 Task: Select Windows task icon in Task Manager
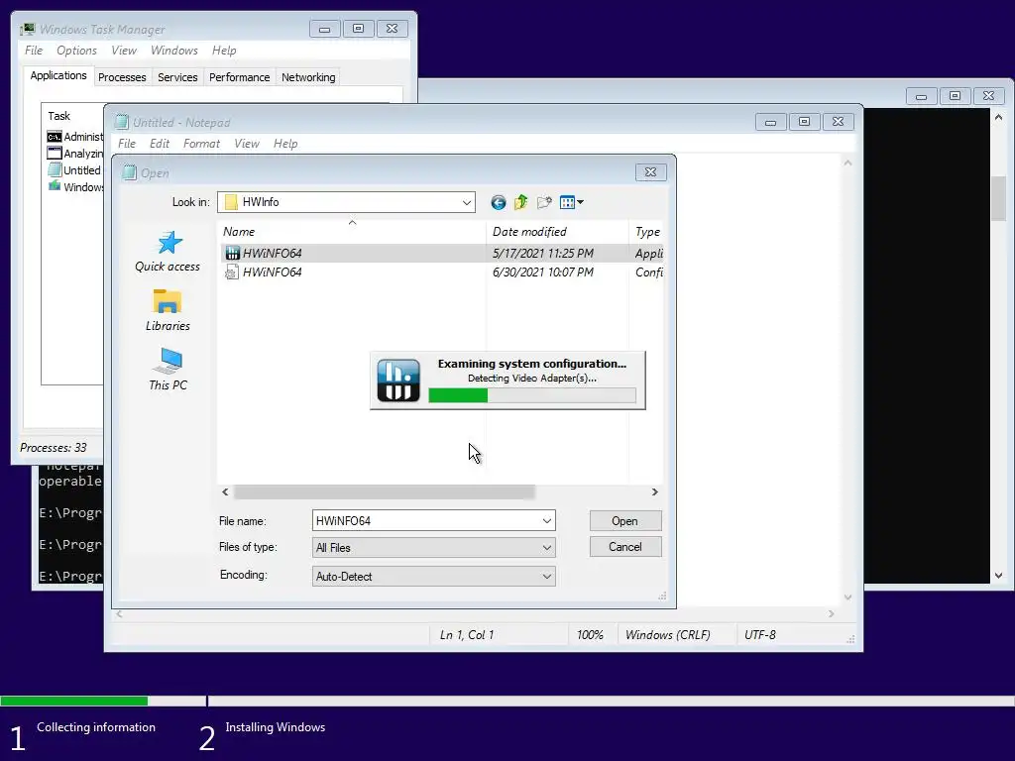(55, 186)
